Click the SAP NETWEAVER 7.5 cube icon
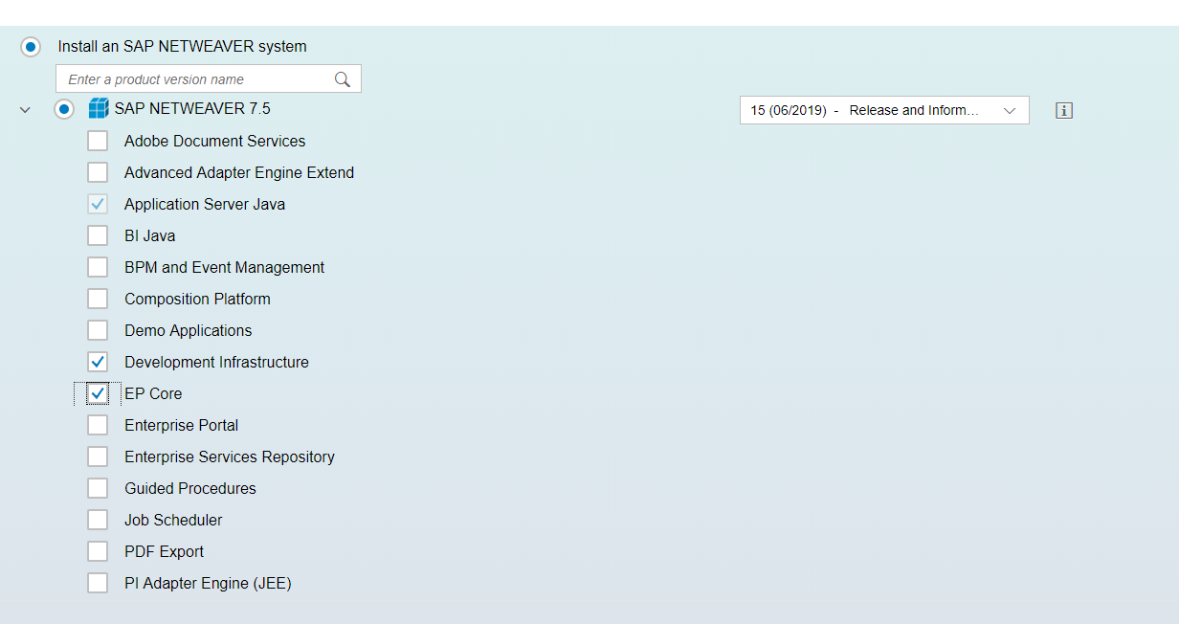The width and height of the screenshot is (1179, 624). pos(99,109)
